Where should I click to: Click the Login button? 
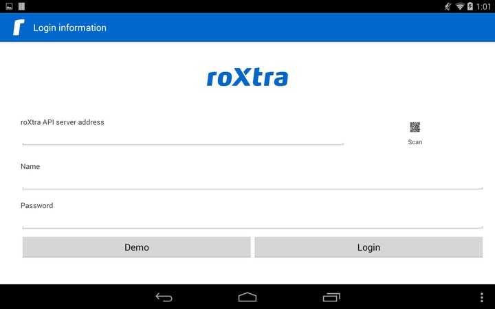(x=368, y=247)
